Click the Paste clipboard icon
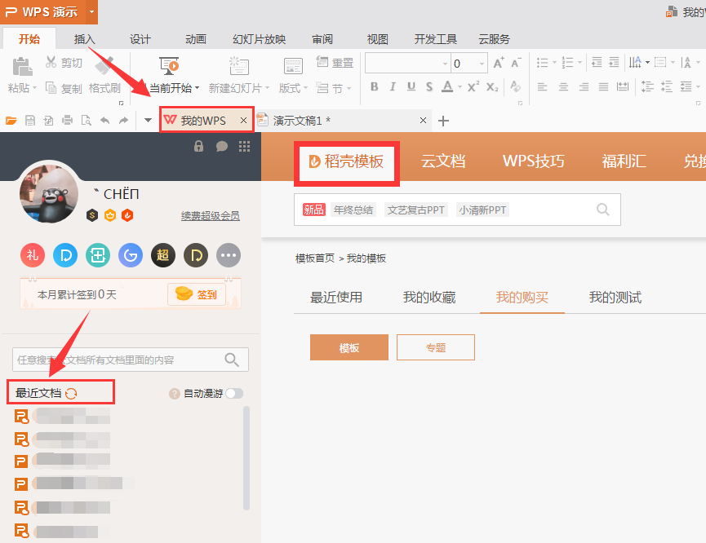The height and width of the screenshot is (543, 706). [22, 67]
